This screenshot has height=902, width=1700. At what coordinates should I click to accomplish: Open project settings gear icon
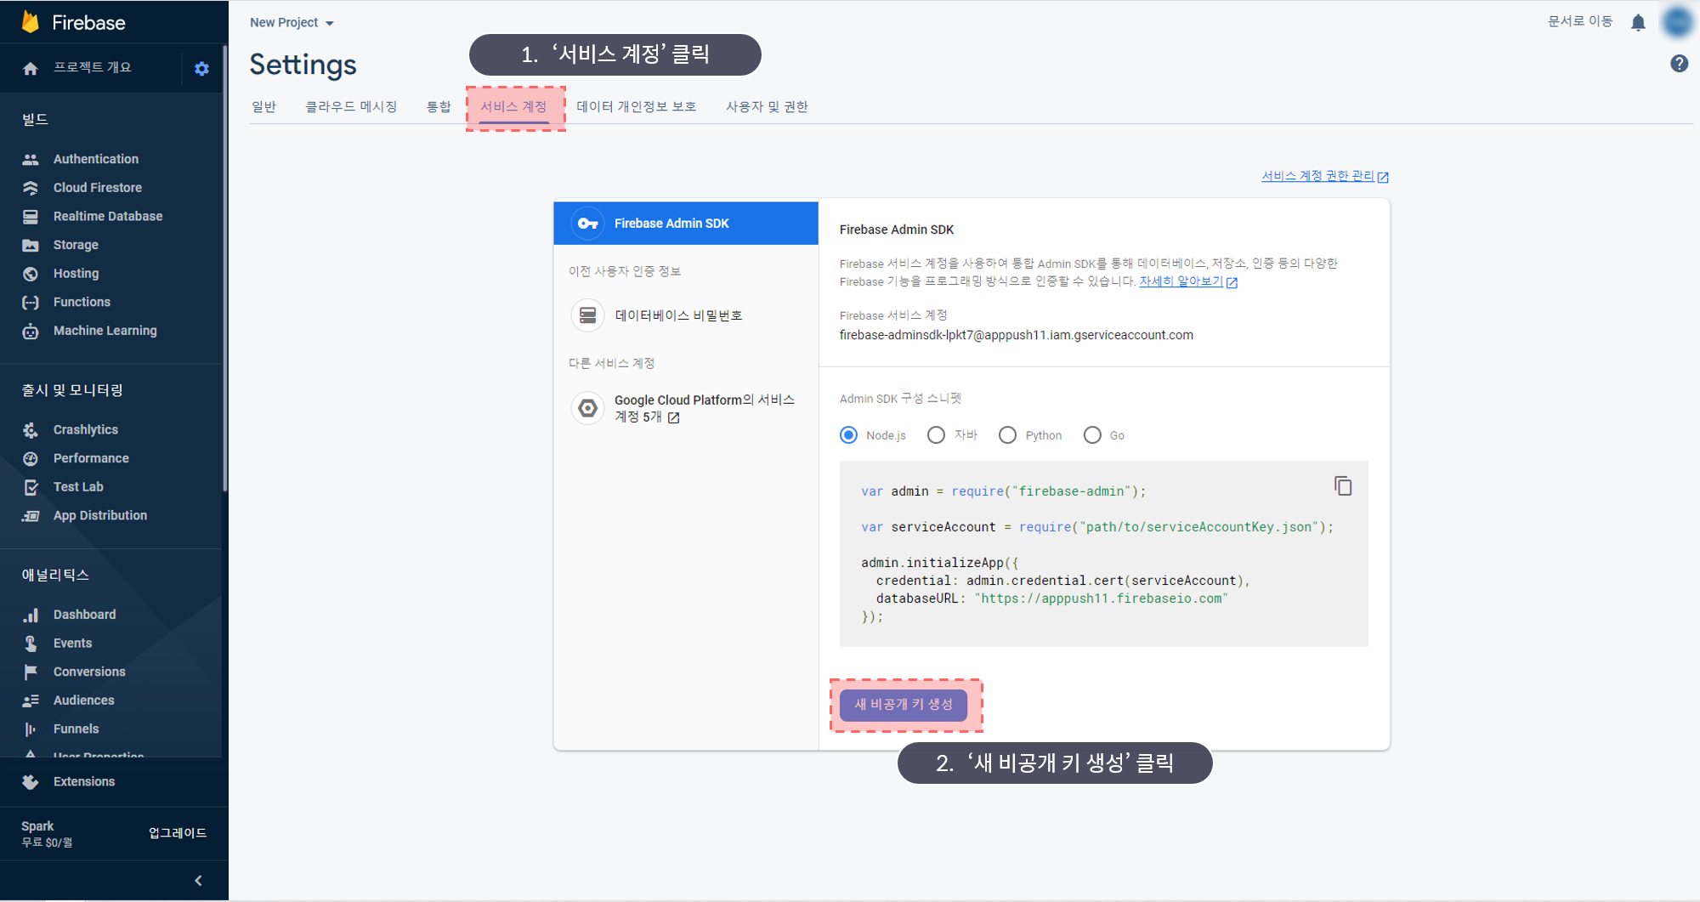(201, 69)
